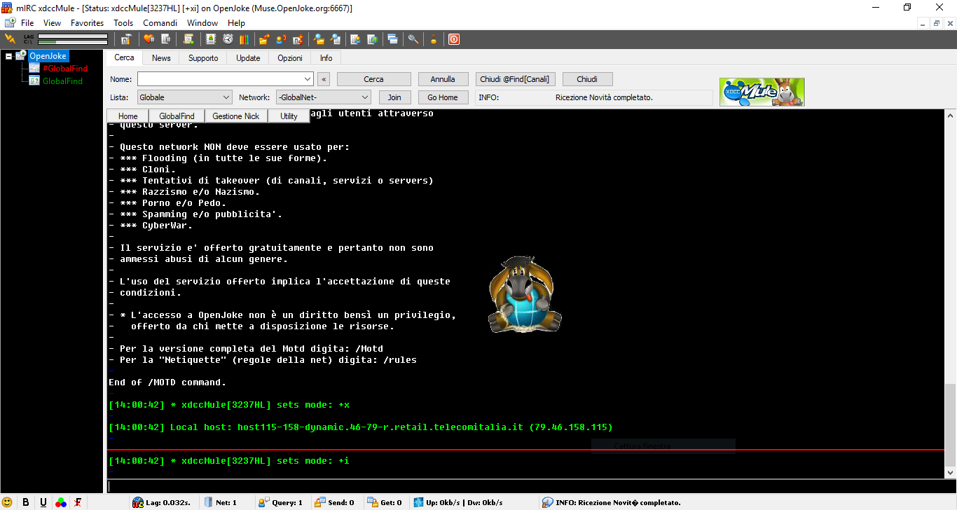Viewport: 957px width, 510px height.
Task: Click the arrange windows icon
Action: (392, 39)
